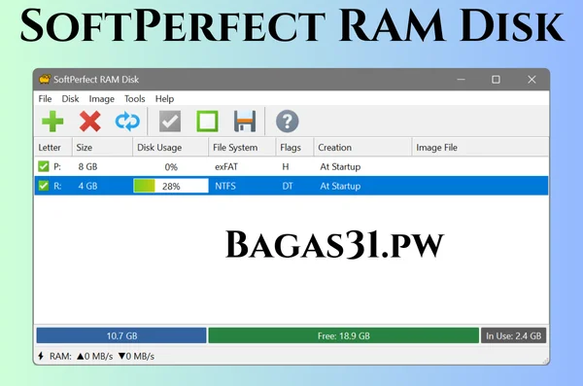This screenshot has width=583, height=386.
Task: Click the blue 10.7 GB memory bar
Action: coord(121,335)
